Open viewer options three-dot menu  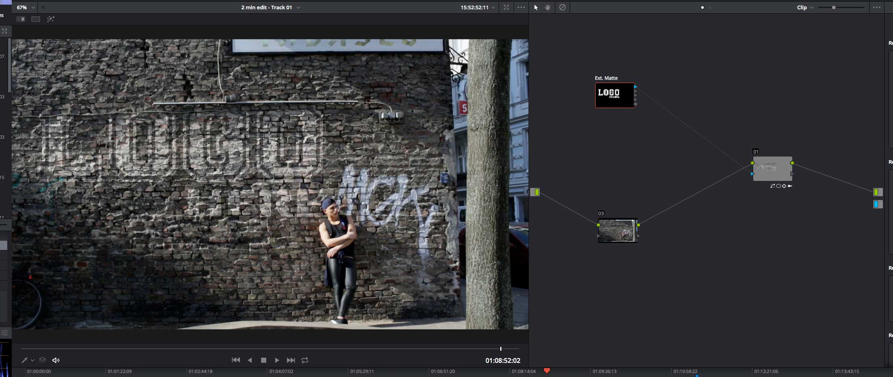[x=521, y=7]
